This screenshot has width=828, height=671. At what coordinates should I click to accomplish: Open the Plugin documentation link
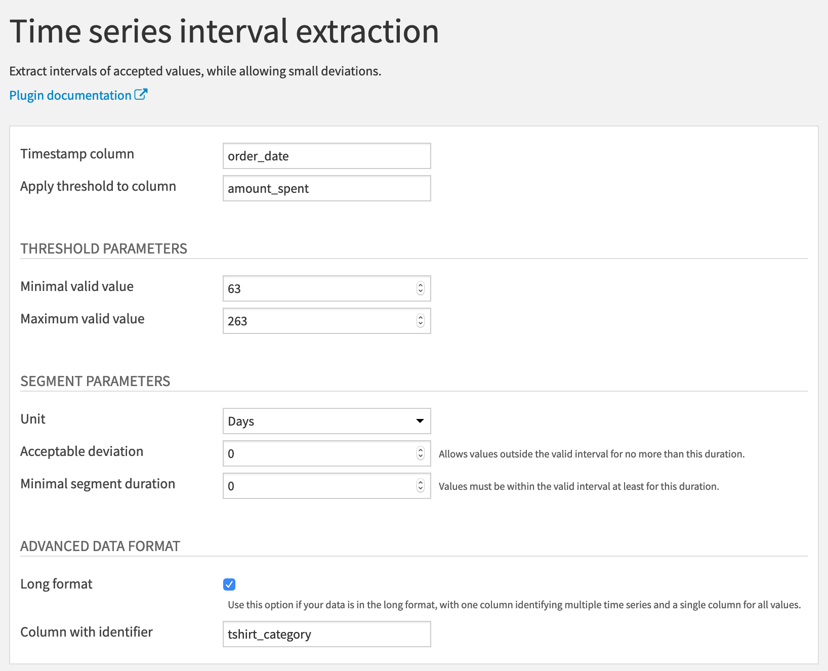pyautogui.click(x=70, y=95)
